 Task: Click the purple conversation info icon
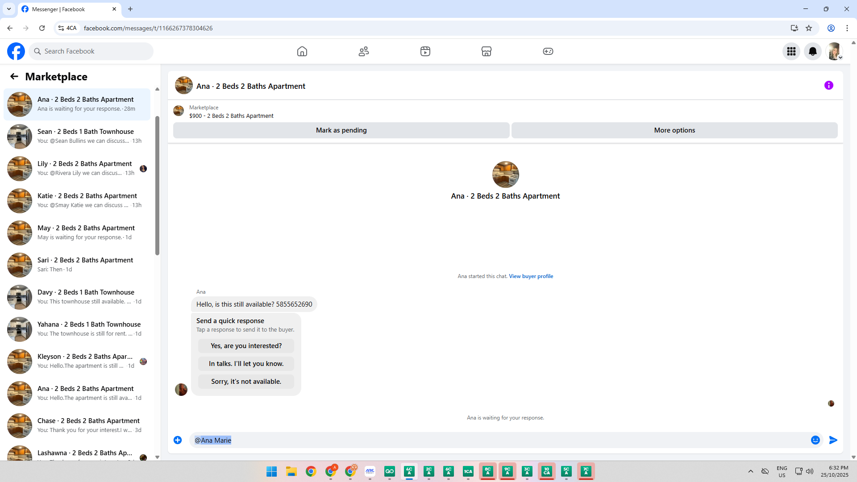[829, 85]
